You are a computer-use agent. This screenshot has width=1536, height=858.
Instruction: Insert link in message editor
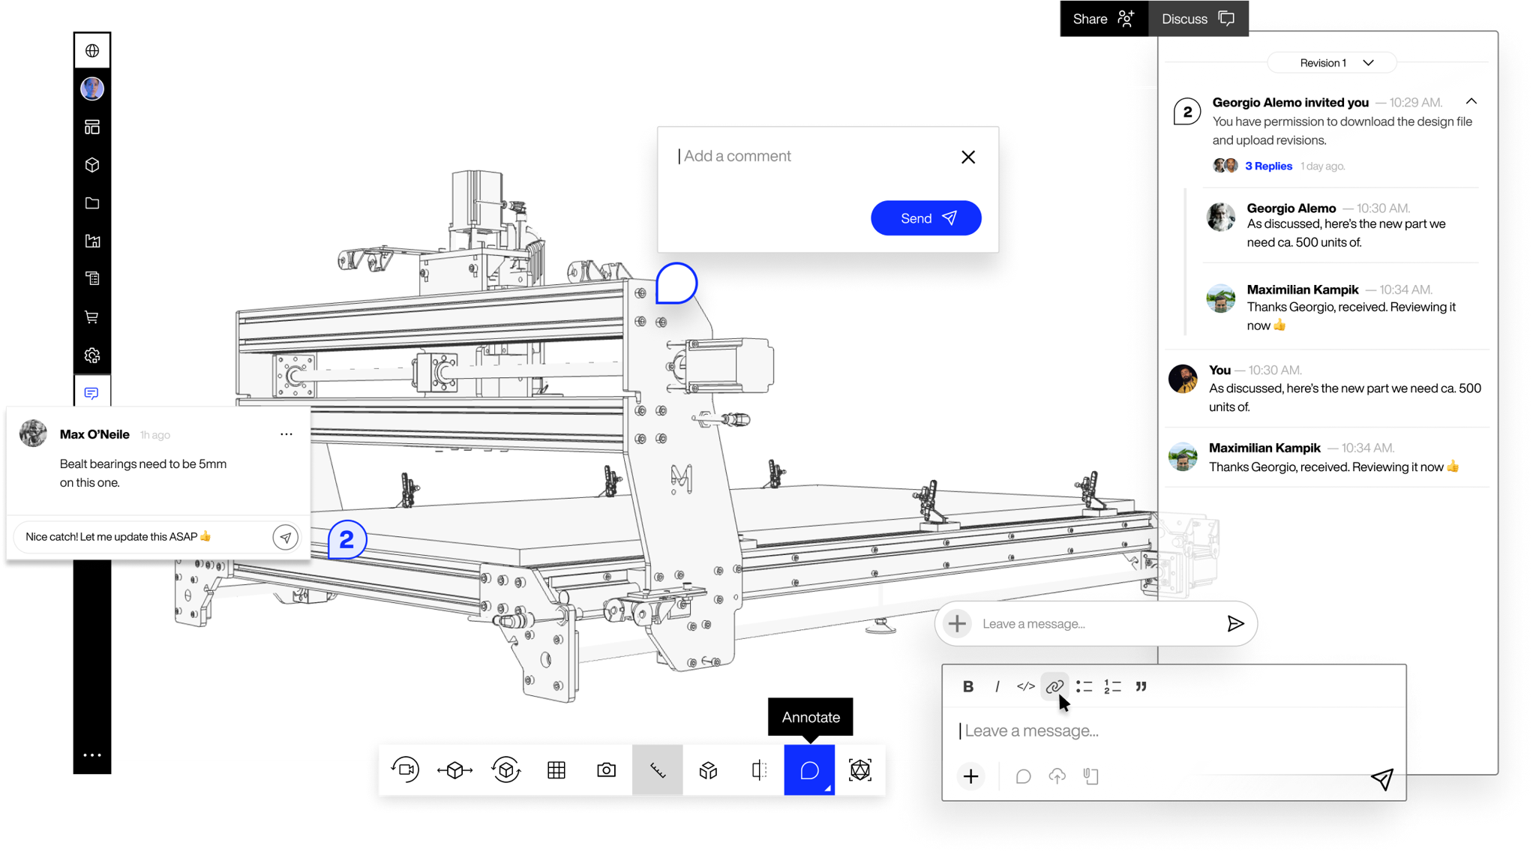point(1054,686)
